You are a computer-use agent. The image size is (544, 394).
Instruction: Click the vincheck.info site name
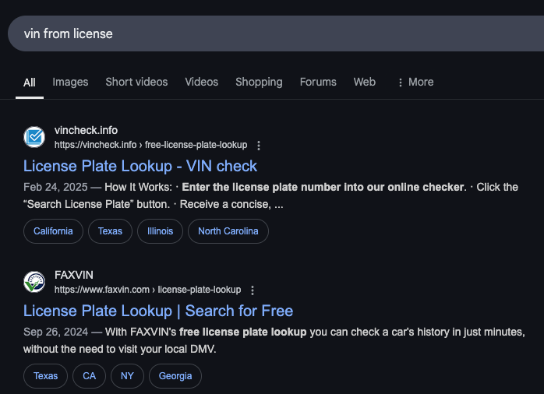[x=86, y=130]
